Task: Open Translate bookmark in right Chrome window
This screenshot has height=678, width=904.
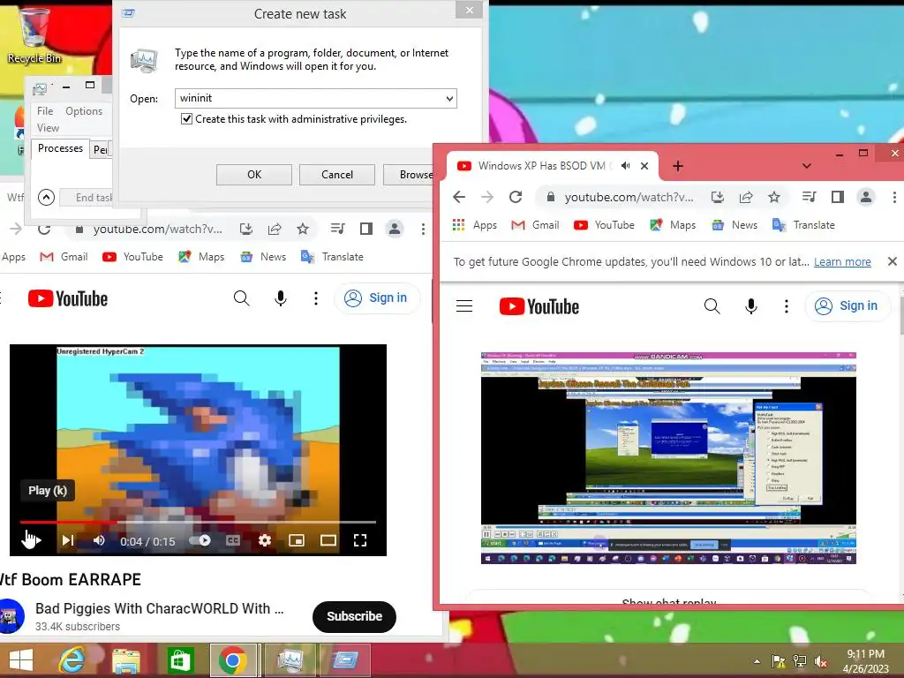Action: pyautogui.click(x=803, y=225)
